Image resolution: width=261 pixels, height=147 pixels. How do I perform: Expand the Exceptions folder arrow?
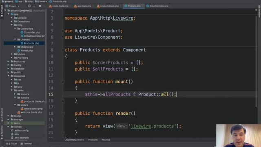pos(12,21)
